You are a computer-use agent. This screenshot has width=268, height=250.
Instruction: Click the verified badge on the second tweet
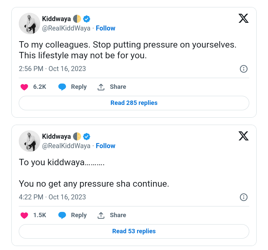(86, 137)
